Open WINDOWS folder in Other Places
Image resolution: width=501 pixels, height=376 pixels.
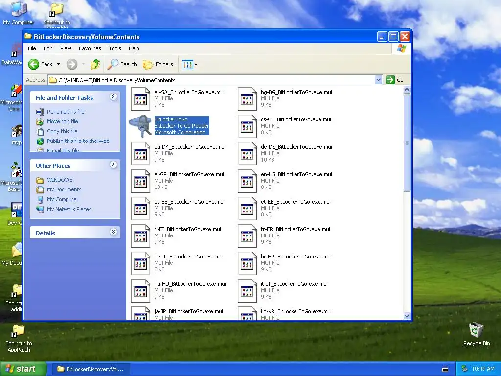pos(60,180)
